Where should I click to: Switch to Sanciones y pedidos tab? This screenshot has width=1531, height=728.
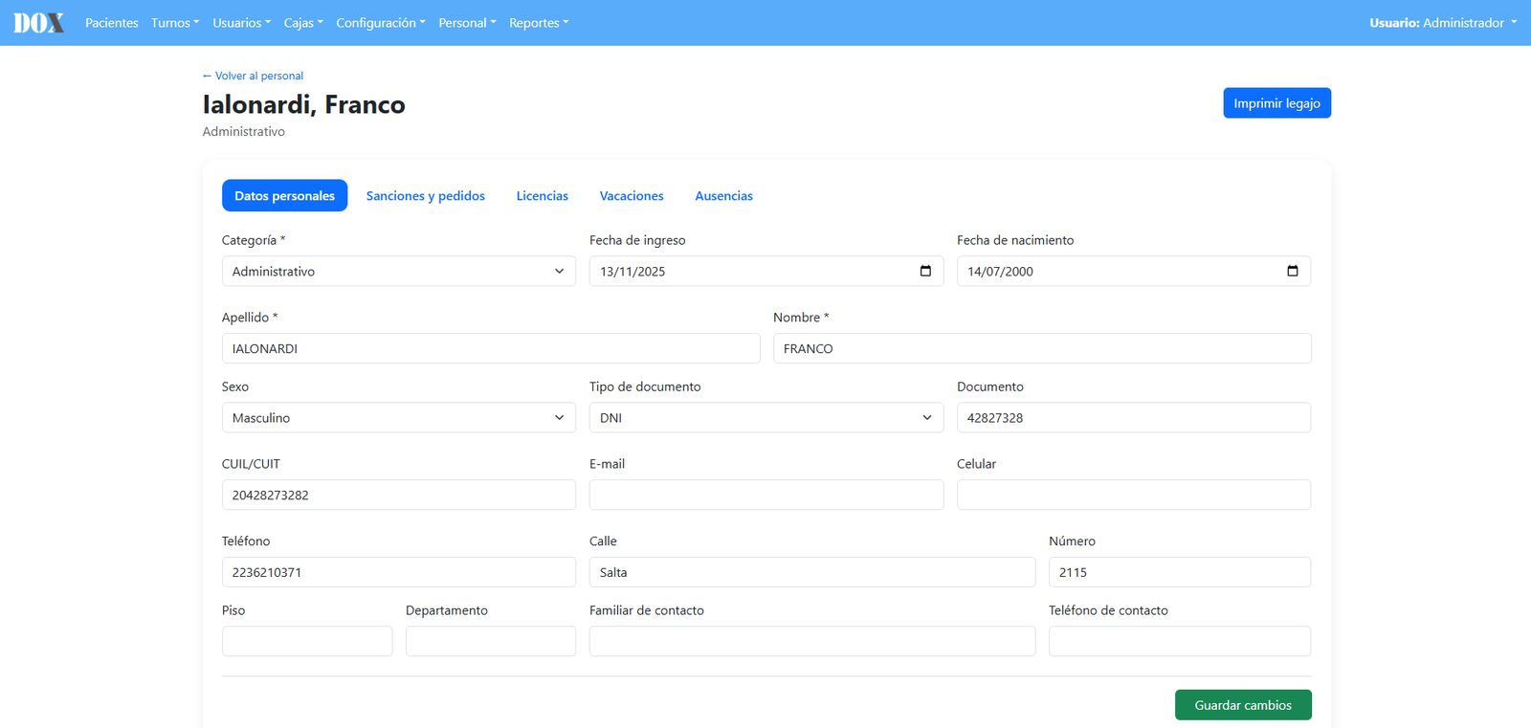point(426,195)
